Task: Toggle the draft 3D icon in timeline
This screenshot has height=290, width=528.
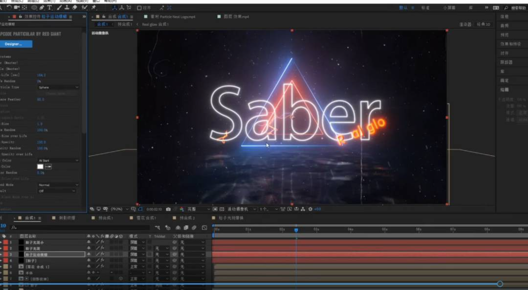Action: (x=168, y=228)
